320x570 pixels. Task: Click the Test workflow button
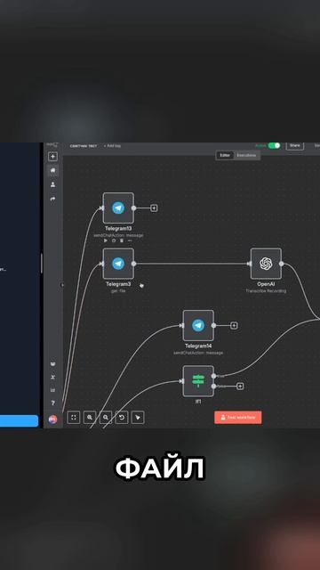pyautogui.click(x=238, y=418)
